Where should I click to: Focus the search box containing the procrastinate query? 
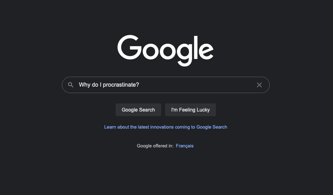tap(166, 85)
